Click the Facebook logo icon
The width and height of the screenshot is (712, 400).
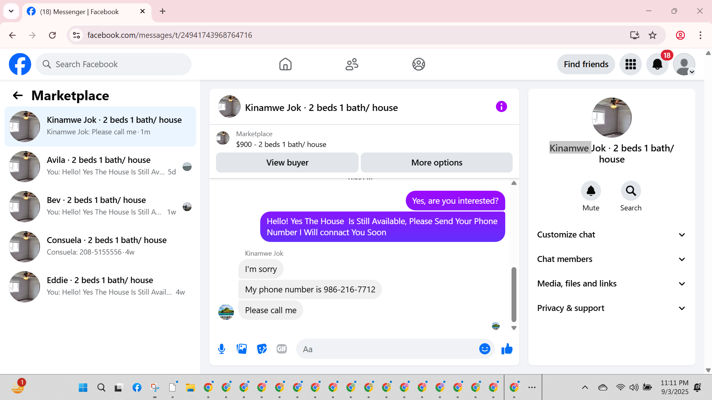point(20,64)
